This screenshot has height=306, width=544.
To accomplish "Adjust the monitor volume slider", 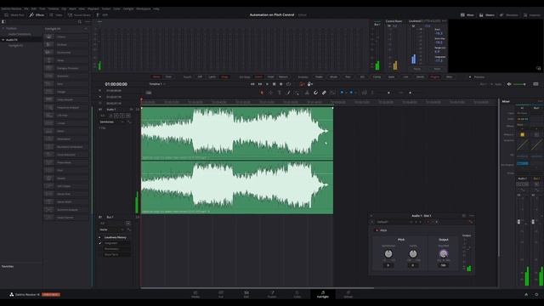I will click(519, 84).
